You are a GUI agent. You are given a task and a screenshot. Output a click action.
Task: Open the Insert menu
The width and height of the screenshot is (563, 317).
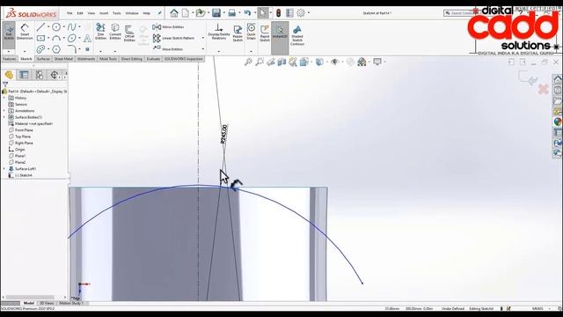coord(104,13)
